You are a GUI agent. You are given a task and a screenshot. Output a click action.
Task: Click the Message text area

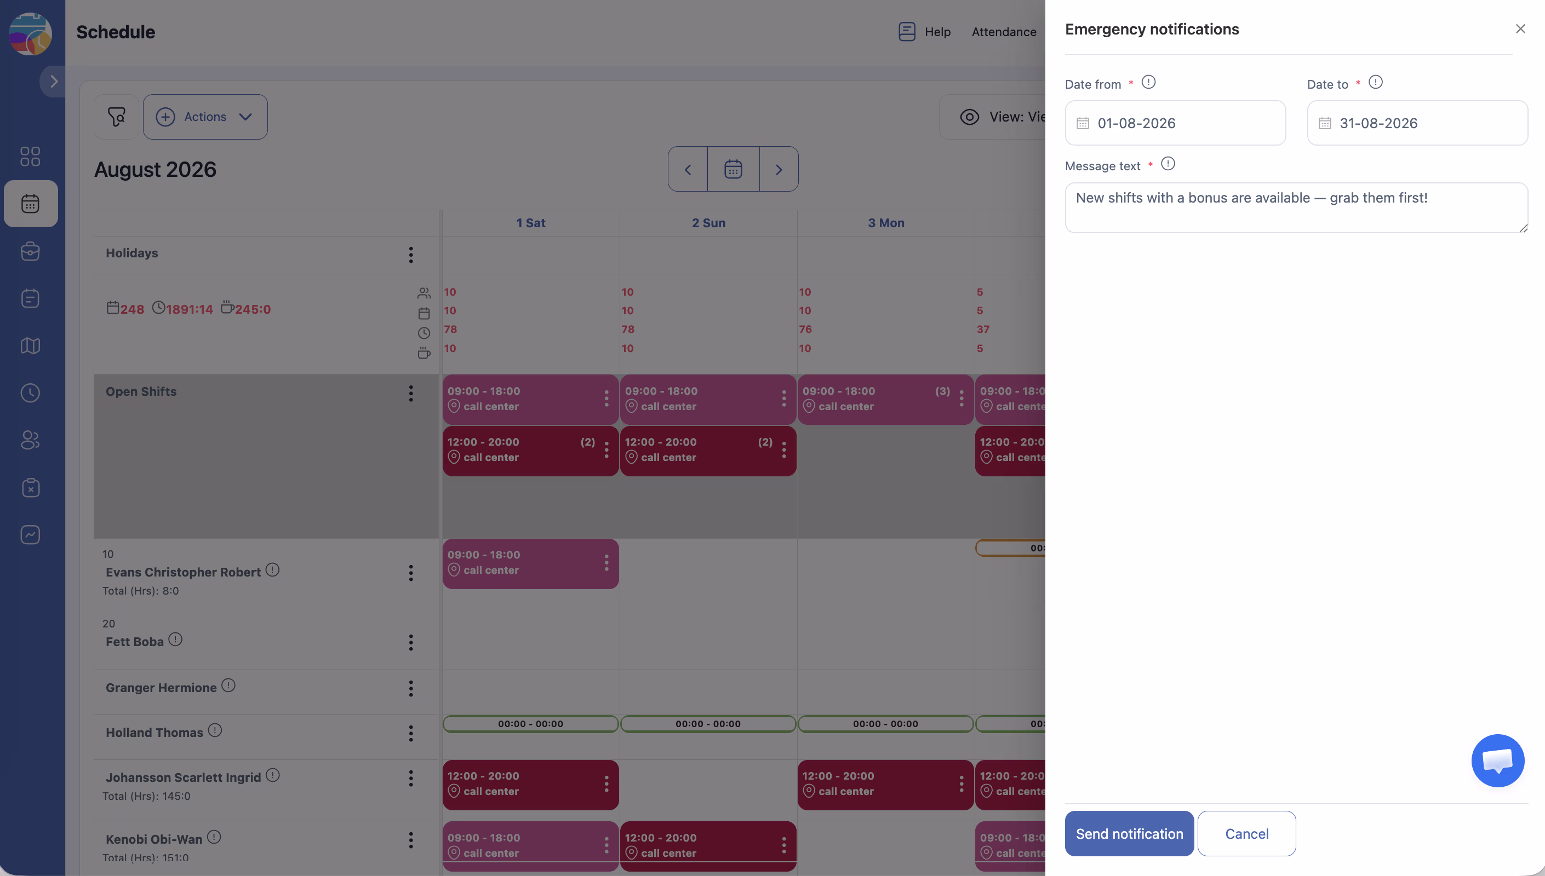(1296, 208)
